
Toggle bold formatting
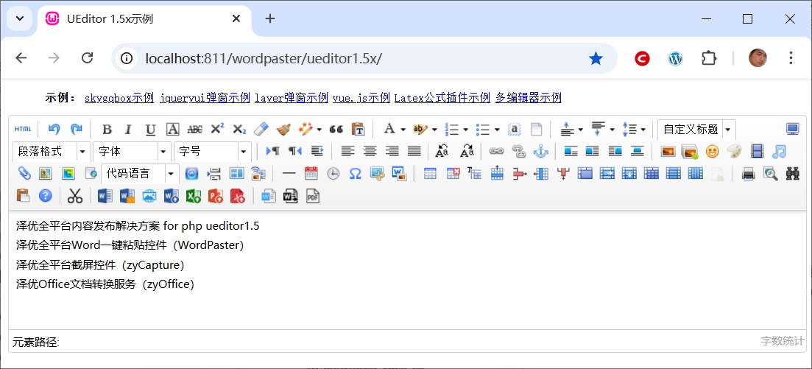click(107, 130)
